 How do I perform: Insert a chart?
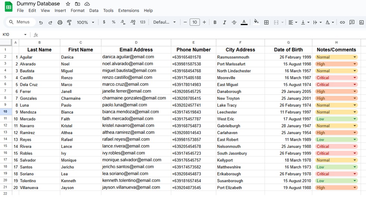pos(362,22)
